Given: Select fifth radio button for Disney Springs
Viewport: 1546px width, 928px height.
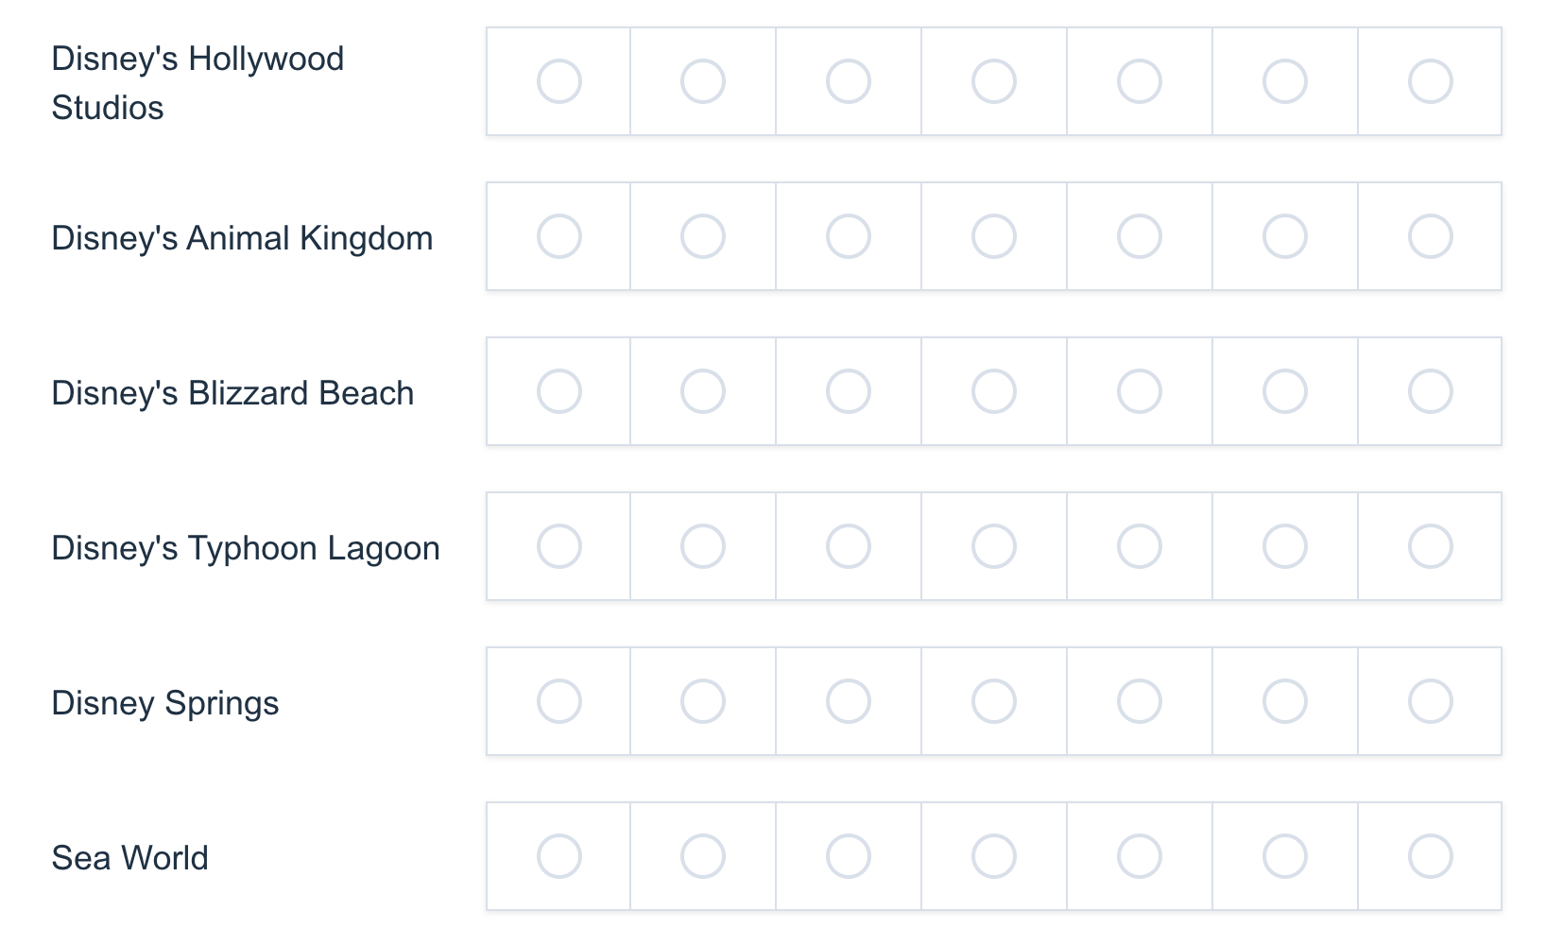Looking at the screenshot, I should click(x=1140, y=701).
